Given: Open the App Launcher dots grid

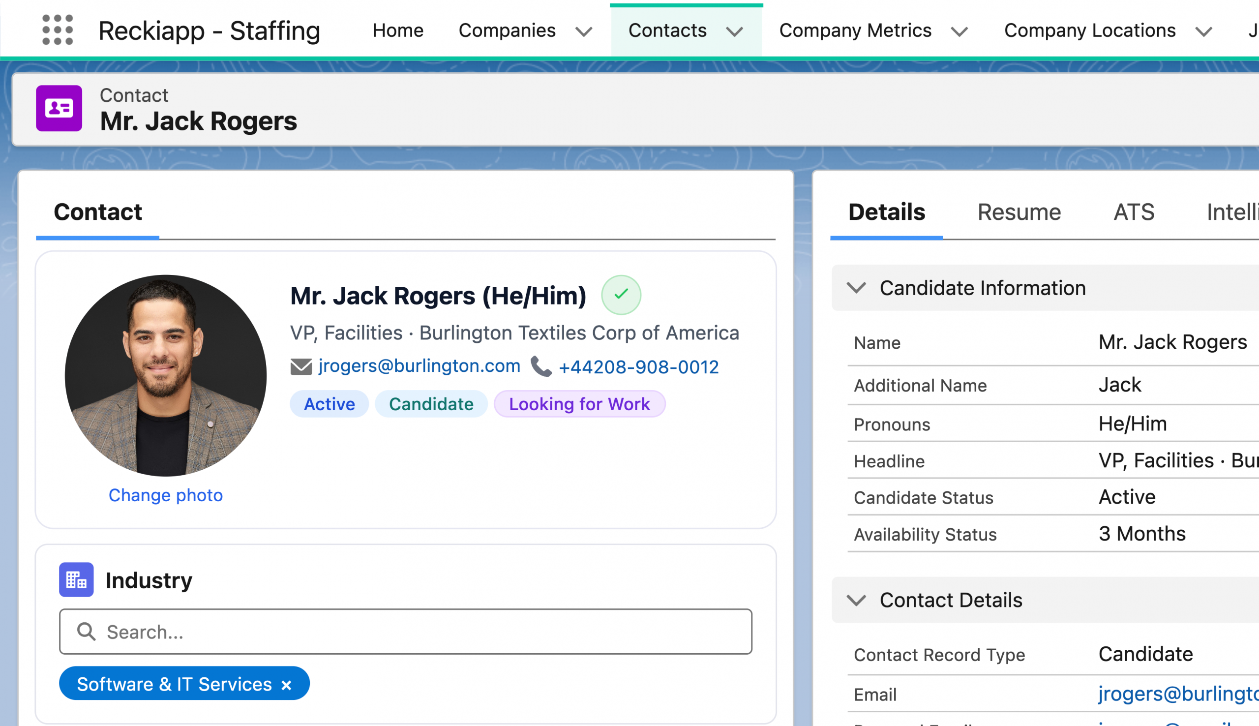Looking at the screenshot, I should coord(58,30).
